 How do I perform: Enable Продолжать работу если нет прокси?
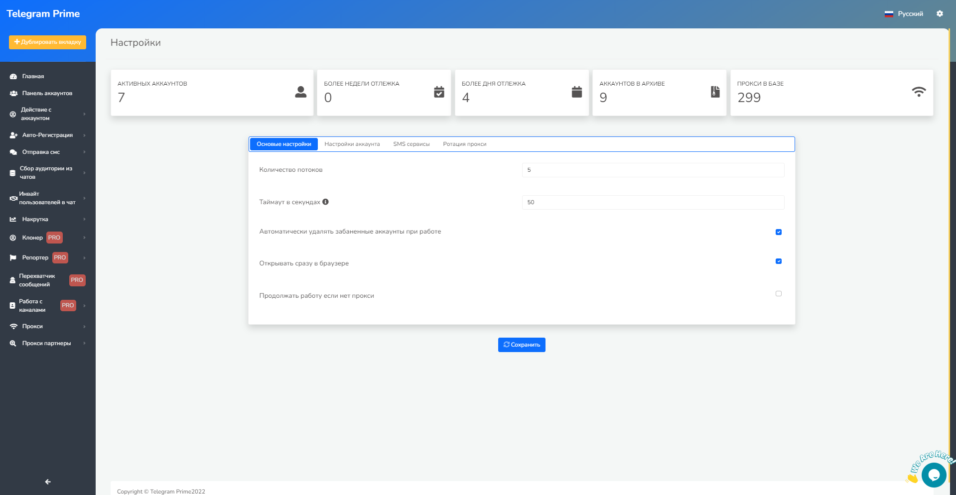click(778, 294)
